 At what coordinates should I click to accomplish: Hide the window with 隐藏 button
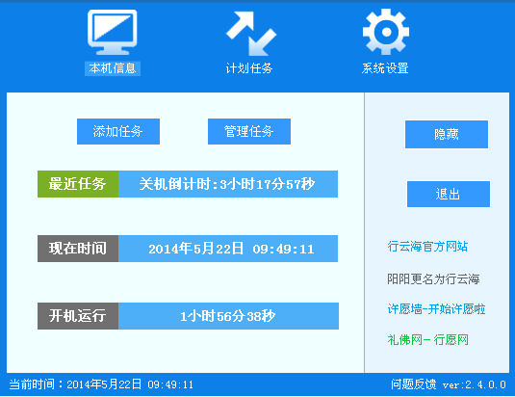pyautogui.click(x=447, y=134)
